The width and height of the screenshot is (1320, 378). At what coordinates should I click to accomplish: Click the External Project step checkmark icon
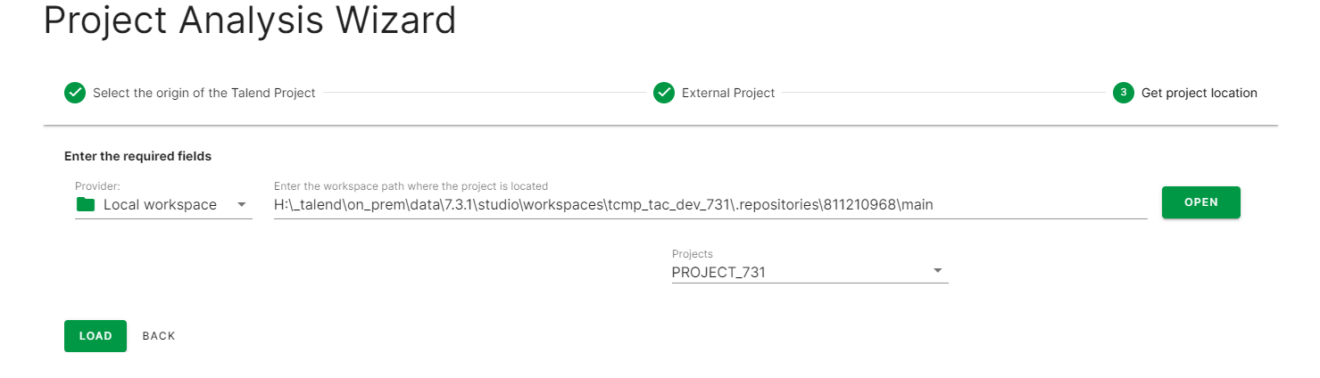coord(663,93)
